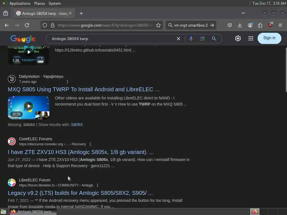Open the Firefox downloads panel
The width and height of the screenshot is (287, 215).
(x=240, y=25)
